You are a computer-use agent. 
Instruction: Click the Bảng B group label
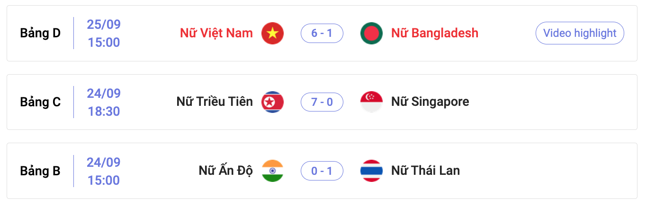tap(40, 172)
